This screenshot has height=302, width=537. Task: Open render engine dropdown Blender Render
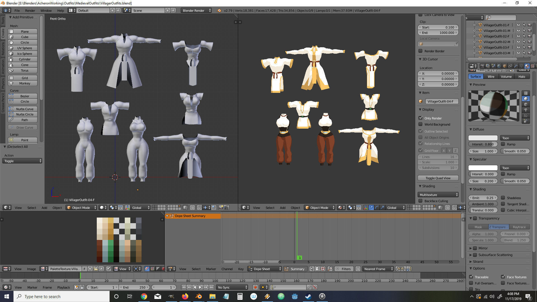(x=196, y=10)
